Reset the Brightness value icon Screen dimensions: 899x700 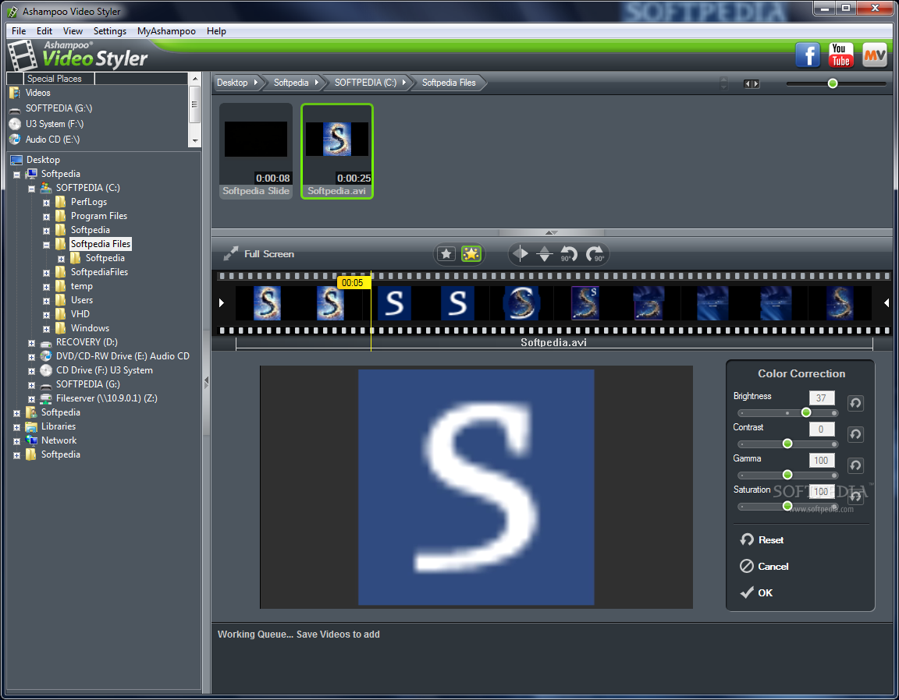[855, 403]
